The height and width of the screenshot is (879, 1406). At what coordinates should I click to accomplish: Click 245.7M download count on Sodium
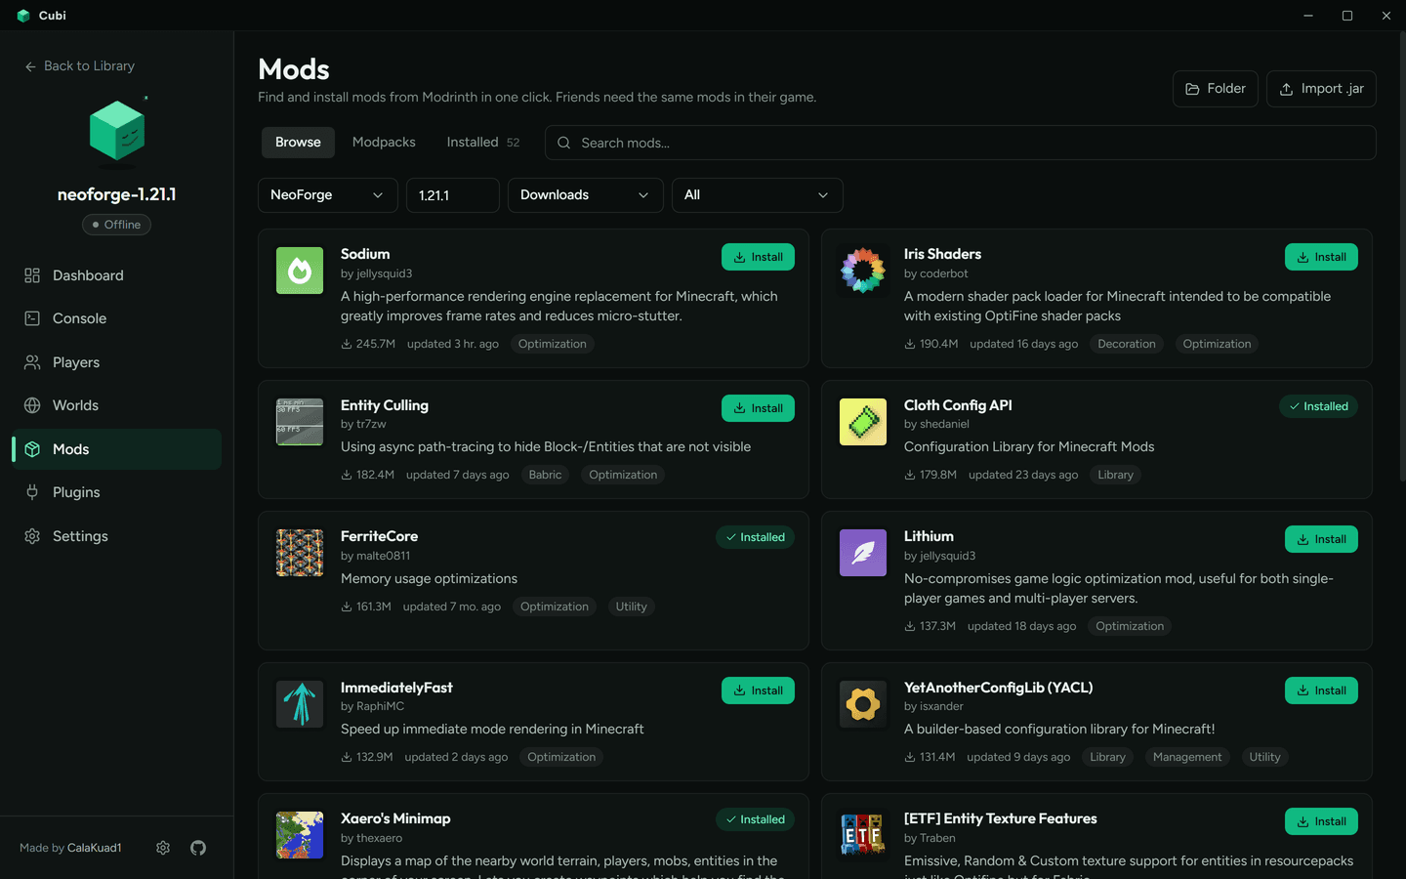pyautogui.click(x=368, y=344)
